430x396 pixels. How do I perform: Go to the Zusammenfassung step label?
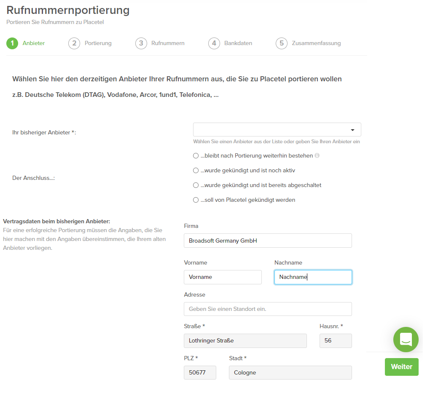[x=316, y=43]
